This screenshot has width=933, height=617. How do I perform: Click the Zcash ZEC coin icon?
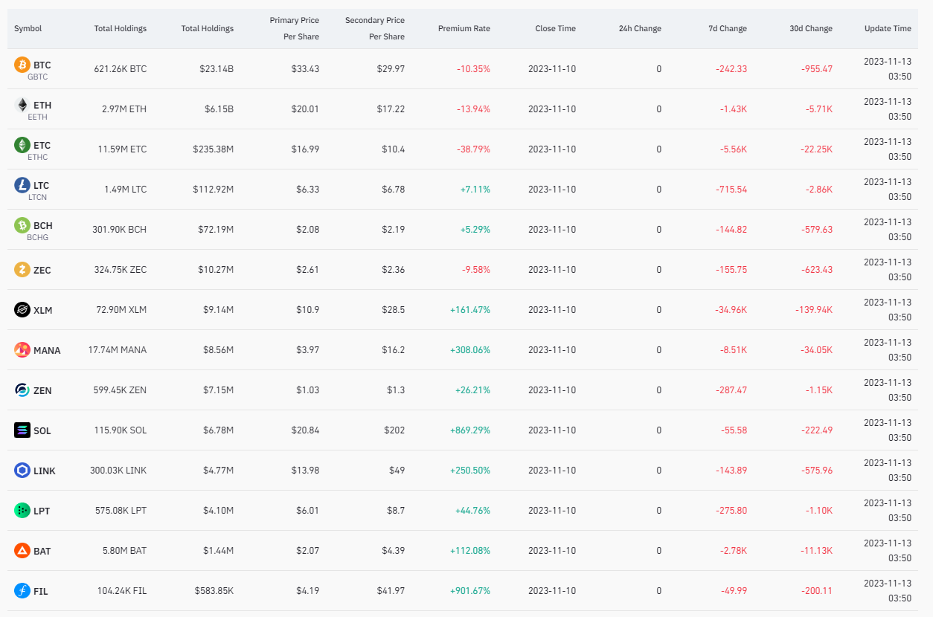pos(22,270)
